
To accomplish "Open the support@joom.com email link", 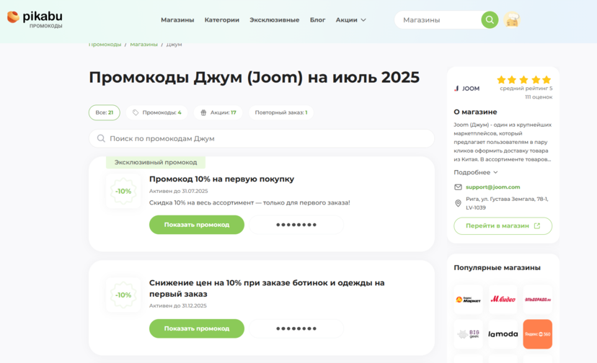I will [x=492, y=187].
